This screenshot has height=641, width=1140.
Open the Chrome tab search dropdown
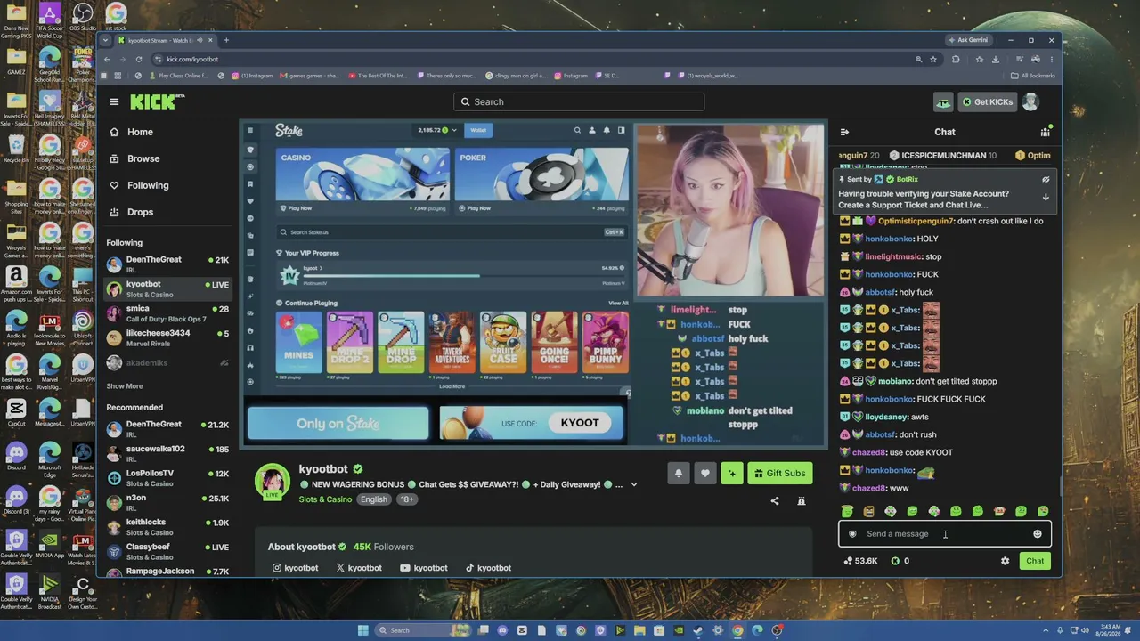click(x=106, y=40)
